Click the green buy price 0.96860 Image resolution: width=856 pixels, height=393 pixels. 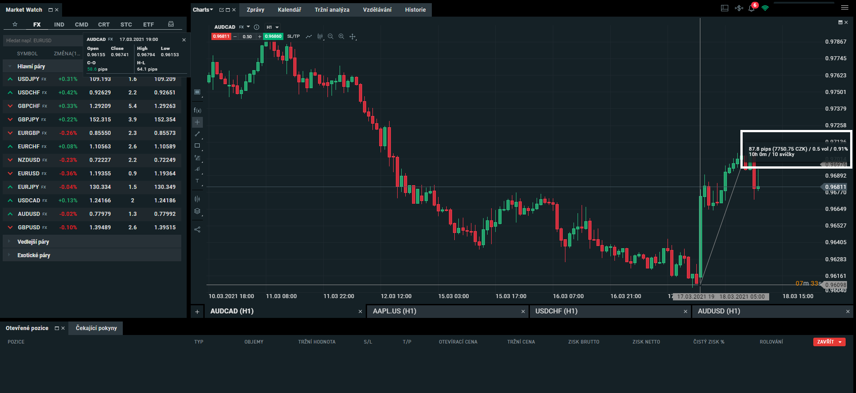click(x=273, y=36)
